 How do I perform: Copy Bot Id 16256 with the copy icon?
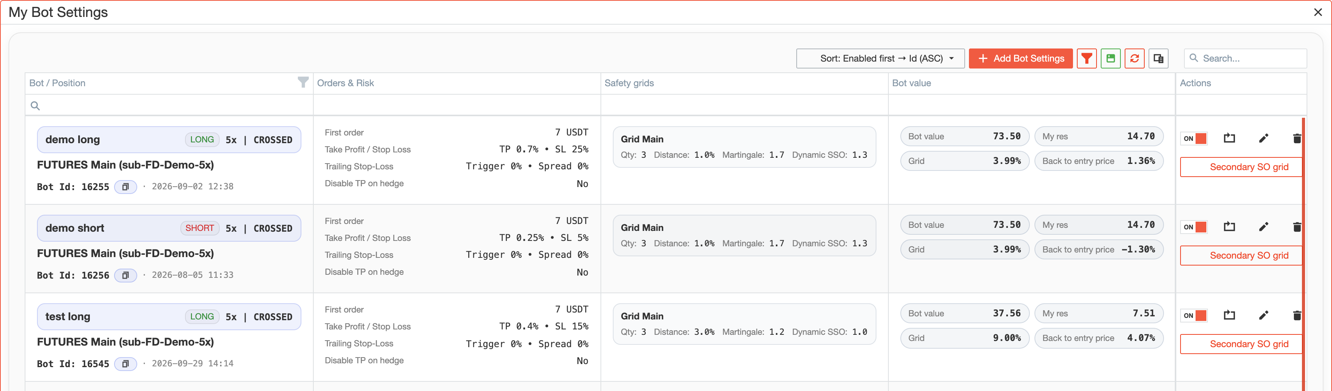coord(125,275)
